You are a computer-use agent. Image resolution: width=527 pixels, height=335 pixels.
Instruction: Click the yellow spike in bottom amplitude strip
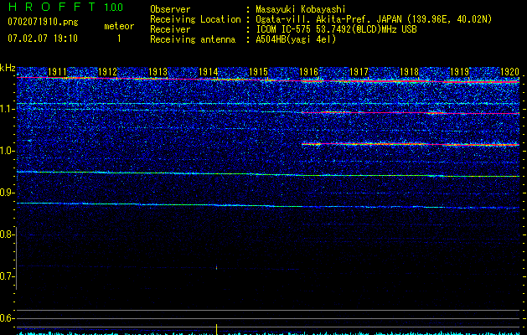coord(217,329)
